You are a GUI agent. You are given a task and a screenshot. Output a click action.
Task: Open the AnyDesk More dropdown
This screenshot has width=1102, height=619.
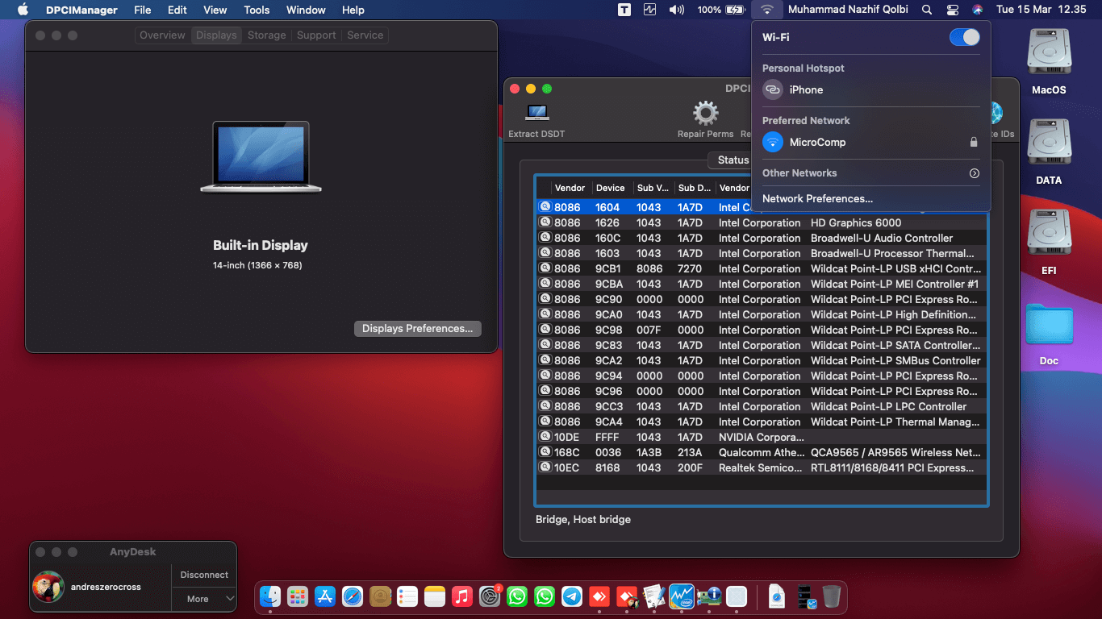tap(203, 599)
